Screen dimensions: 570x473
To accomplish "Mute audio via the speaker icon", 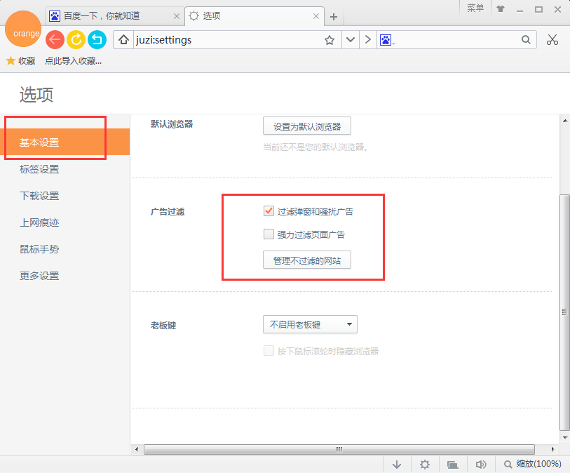I will point(481,464).
